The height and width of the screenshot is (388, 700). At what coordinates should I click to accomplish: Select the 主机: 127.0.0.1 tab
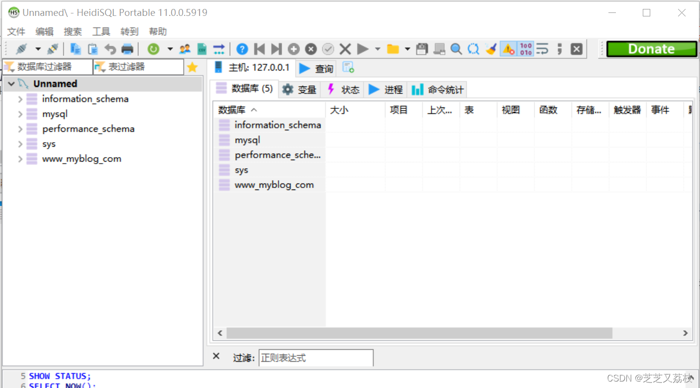[252, 68]
